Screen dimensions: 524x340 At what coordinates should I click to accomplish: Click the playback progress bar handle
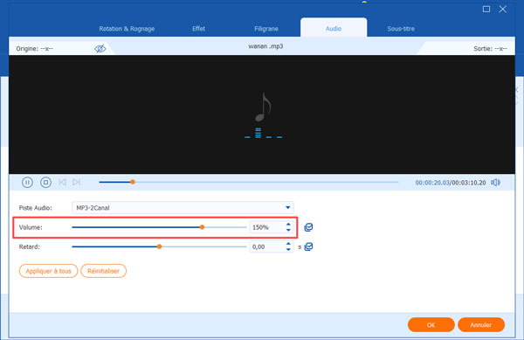click(133, 182)
